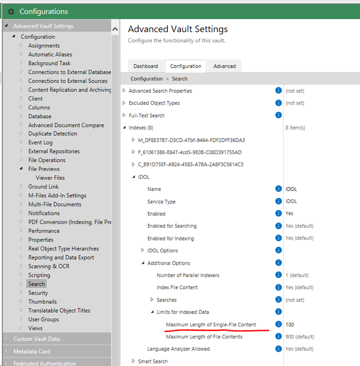The height and width of the screenshot is (366, 360).
Task: Expand index F_61061386-E847-4cd5-9E0B-C08D391755AD
Action: 133,152
